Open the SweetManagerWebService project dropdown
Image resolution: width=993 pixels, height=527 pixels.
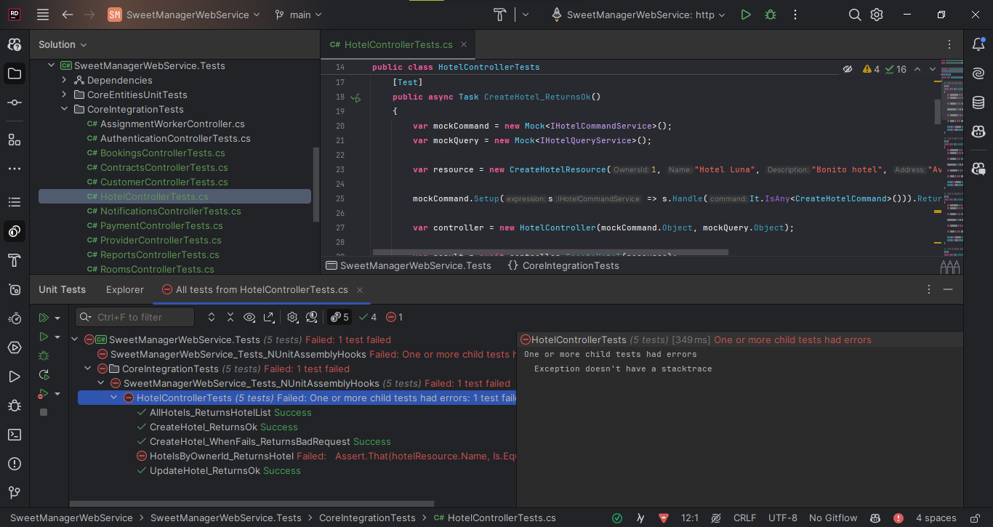click(x=184, y=15)
